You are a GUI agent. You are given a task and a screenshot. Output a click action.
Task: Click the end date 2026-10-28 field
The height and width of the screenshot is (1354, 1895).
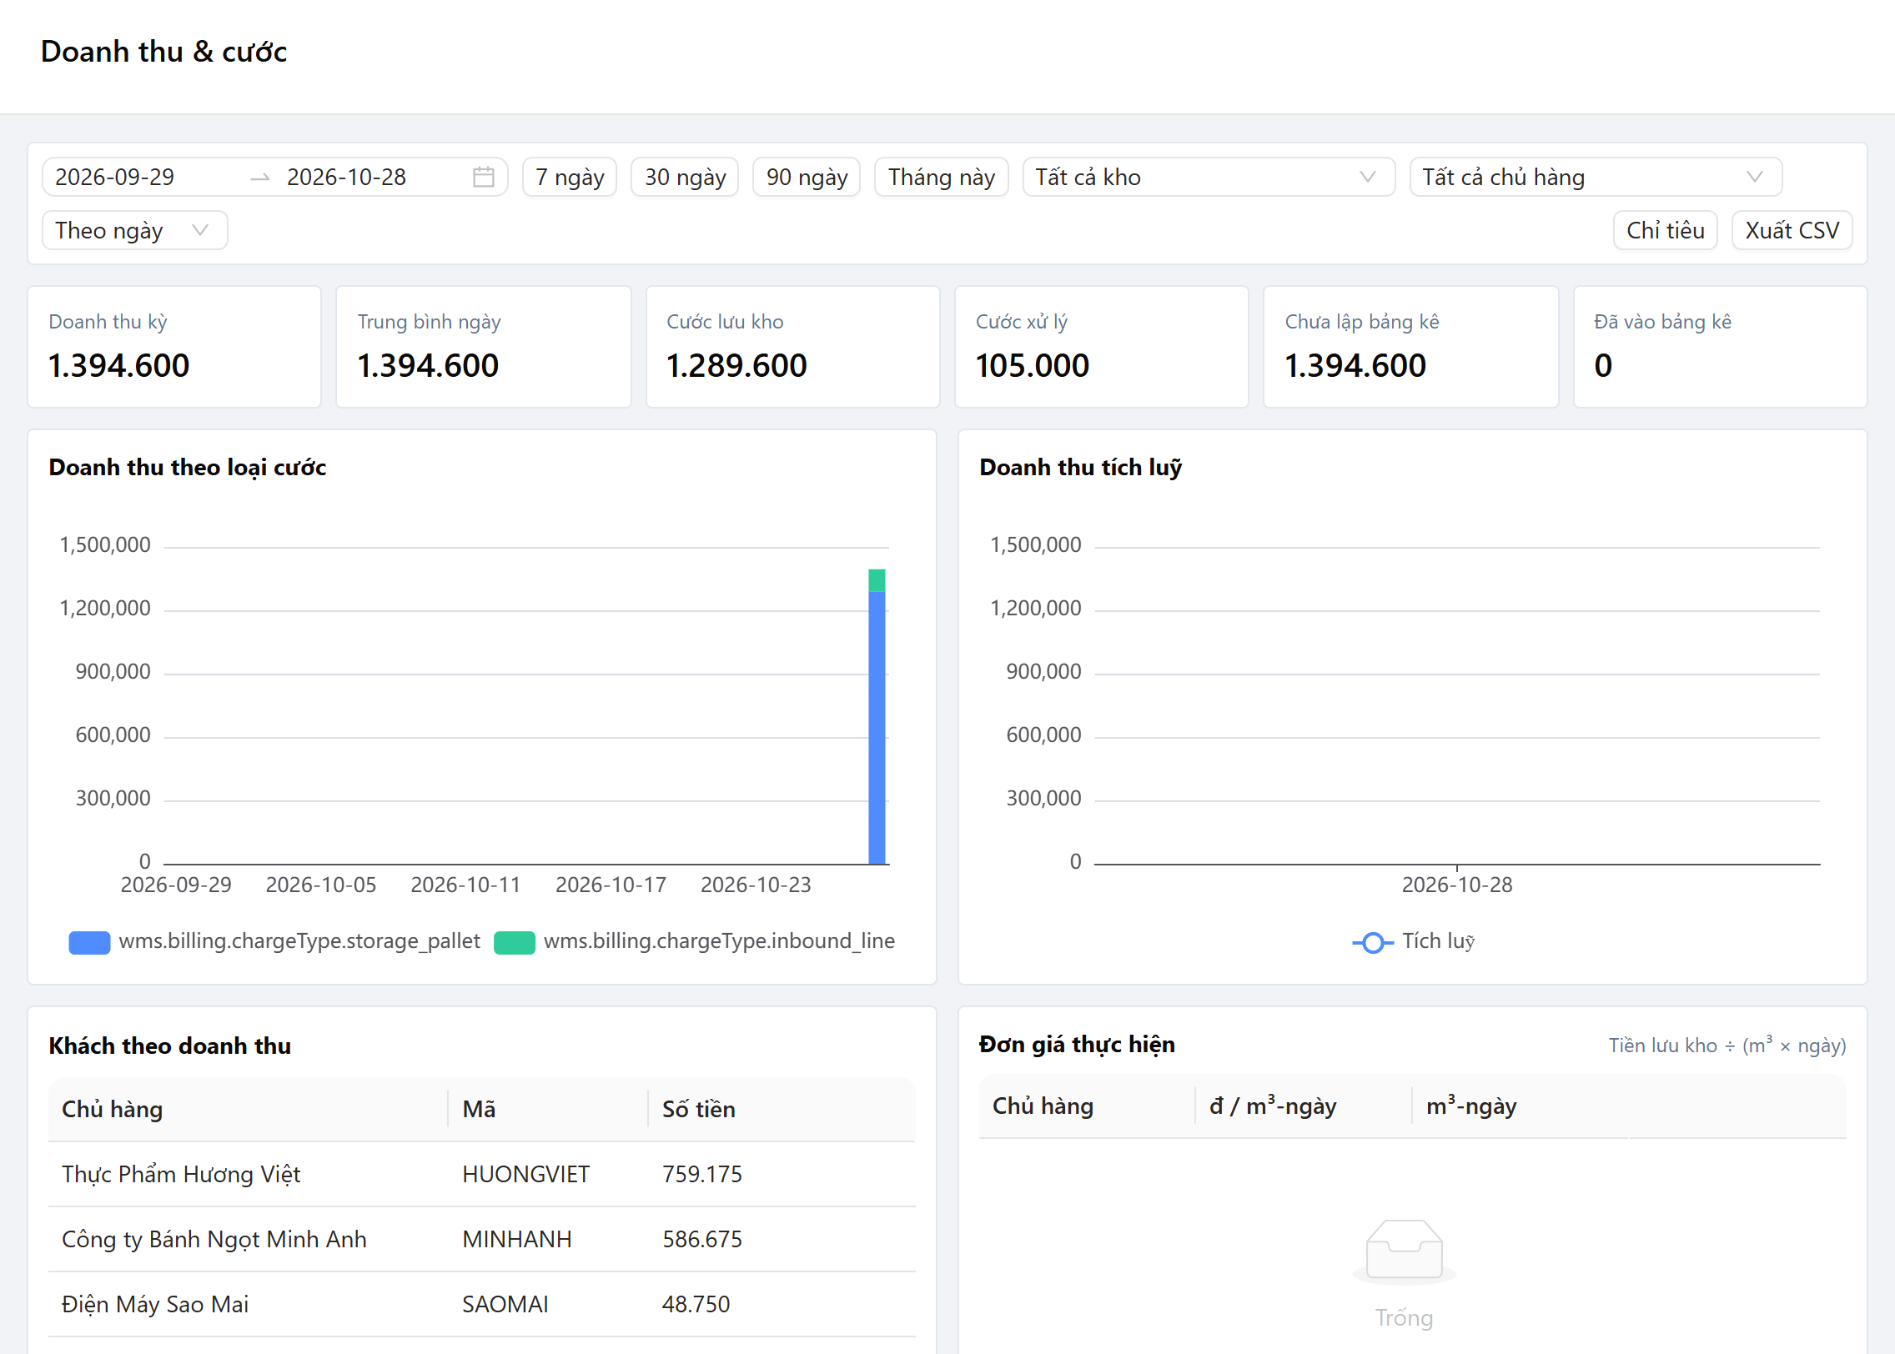(x=371, y=178)
